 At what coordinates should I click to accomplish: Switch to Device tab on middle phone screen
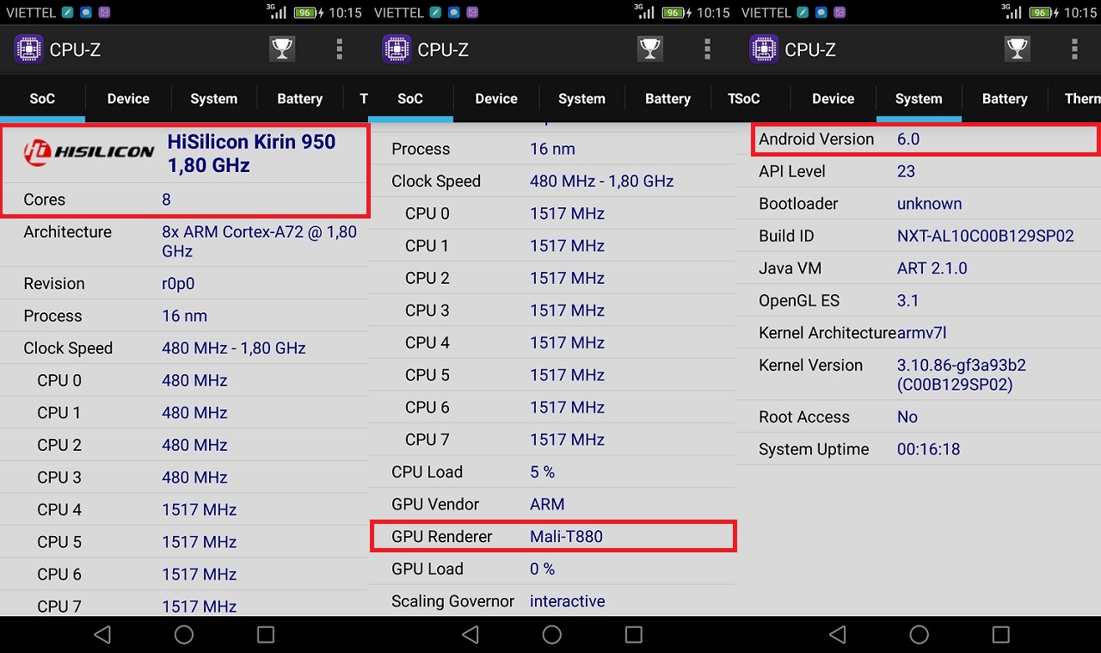pyautogui.click(x=496, y=99)
